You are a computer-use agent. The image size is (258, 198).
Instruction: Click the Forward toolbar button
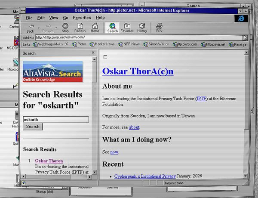tap(48, 28)
